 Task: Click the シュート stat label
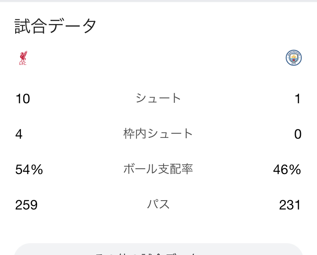pyautogui.click(x=158, y=98)
